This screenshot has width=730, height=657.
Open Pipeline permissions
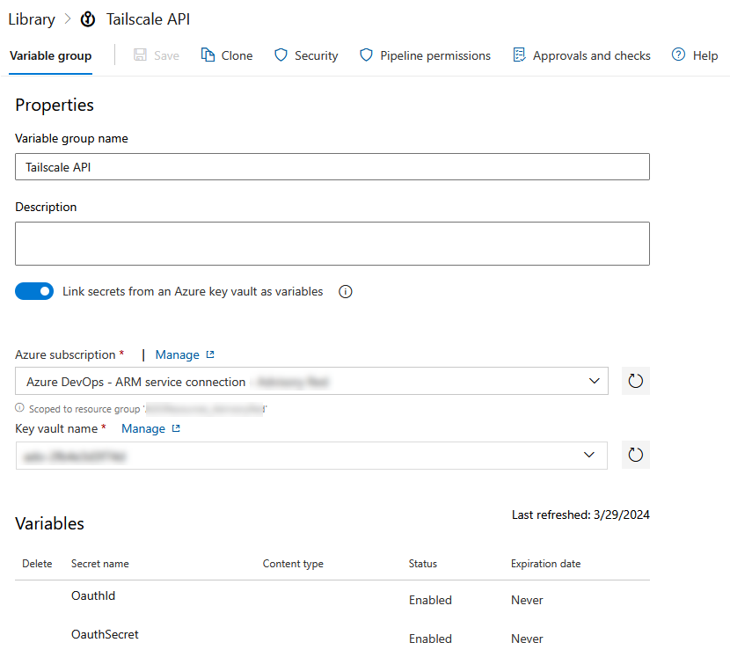[435, 56]
